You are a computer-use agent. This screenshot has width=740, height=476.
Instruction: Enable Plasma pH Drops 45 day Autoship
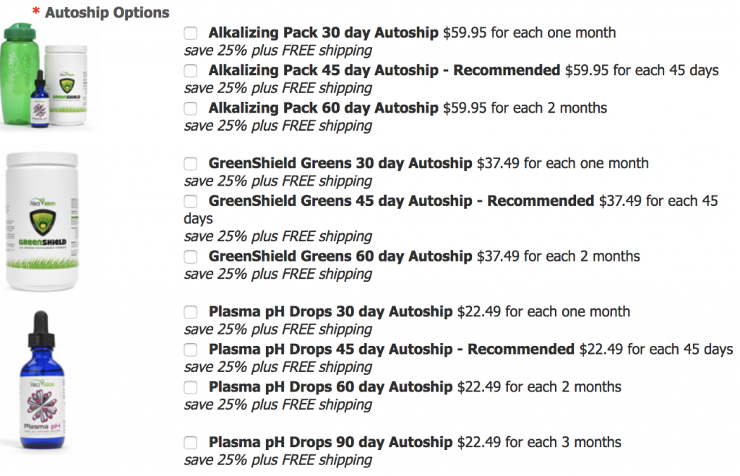click(x=190, y=350)
